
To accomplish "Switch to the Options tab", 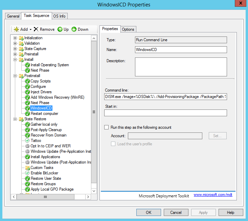I will coord(128,29).
